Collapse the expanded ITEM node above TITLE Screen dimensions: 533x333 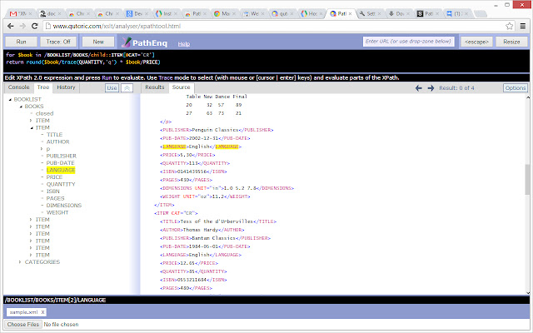pyautogui.click(x=32, y=127)
